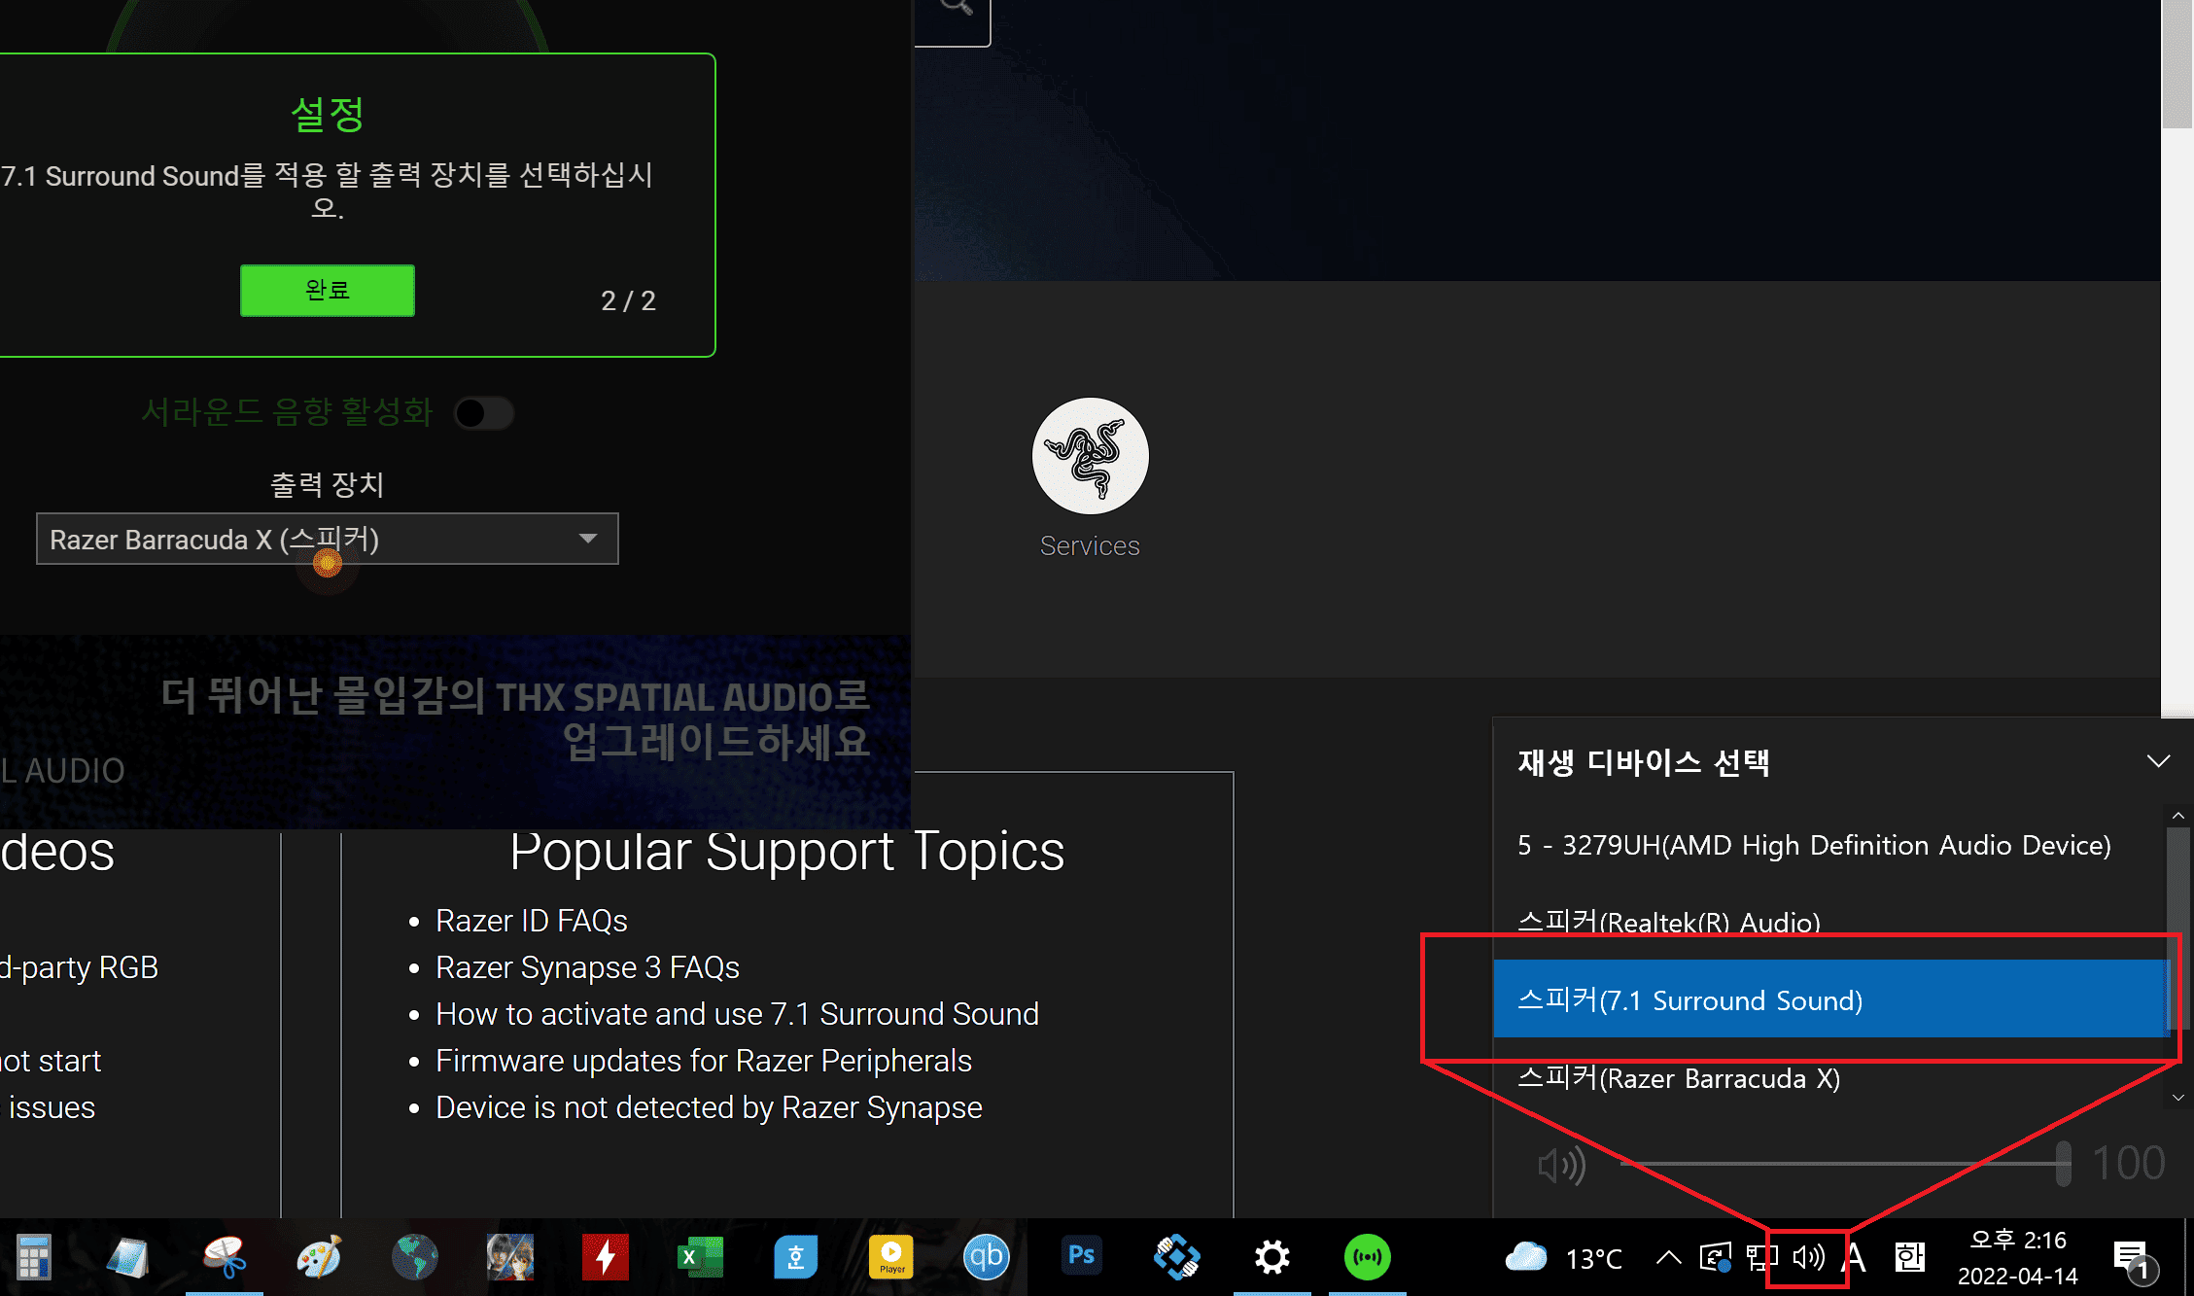Open the Razer Services icon
This screenshot has height=1296, width=2194.
pyautogui.click(x=1090, y=456)
